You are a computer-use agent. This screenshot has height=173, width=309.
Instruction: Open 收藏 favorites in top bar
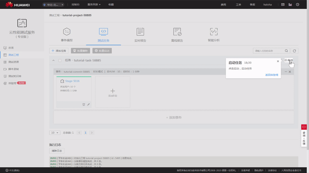click(x=111, y=5)
